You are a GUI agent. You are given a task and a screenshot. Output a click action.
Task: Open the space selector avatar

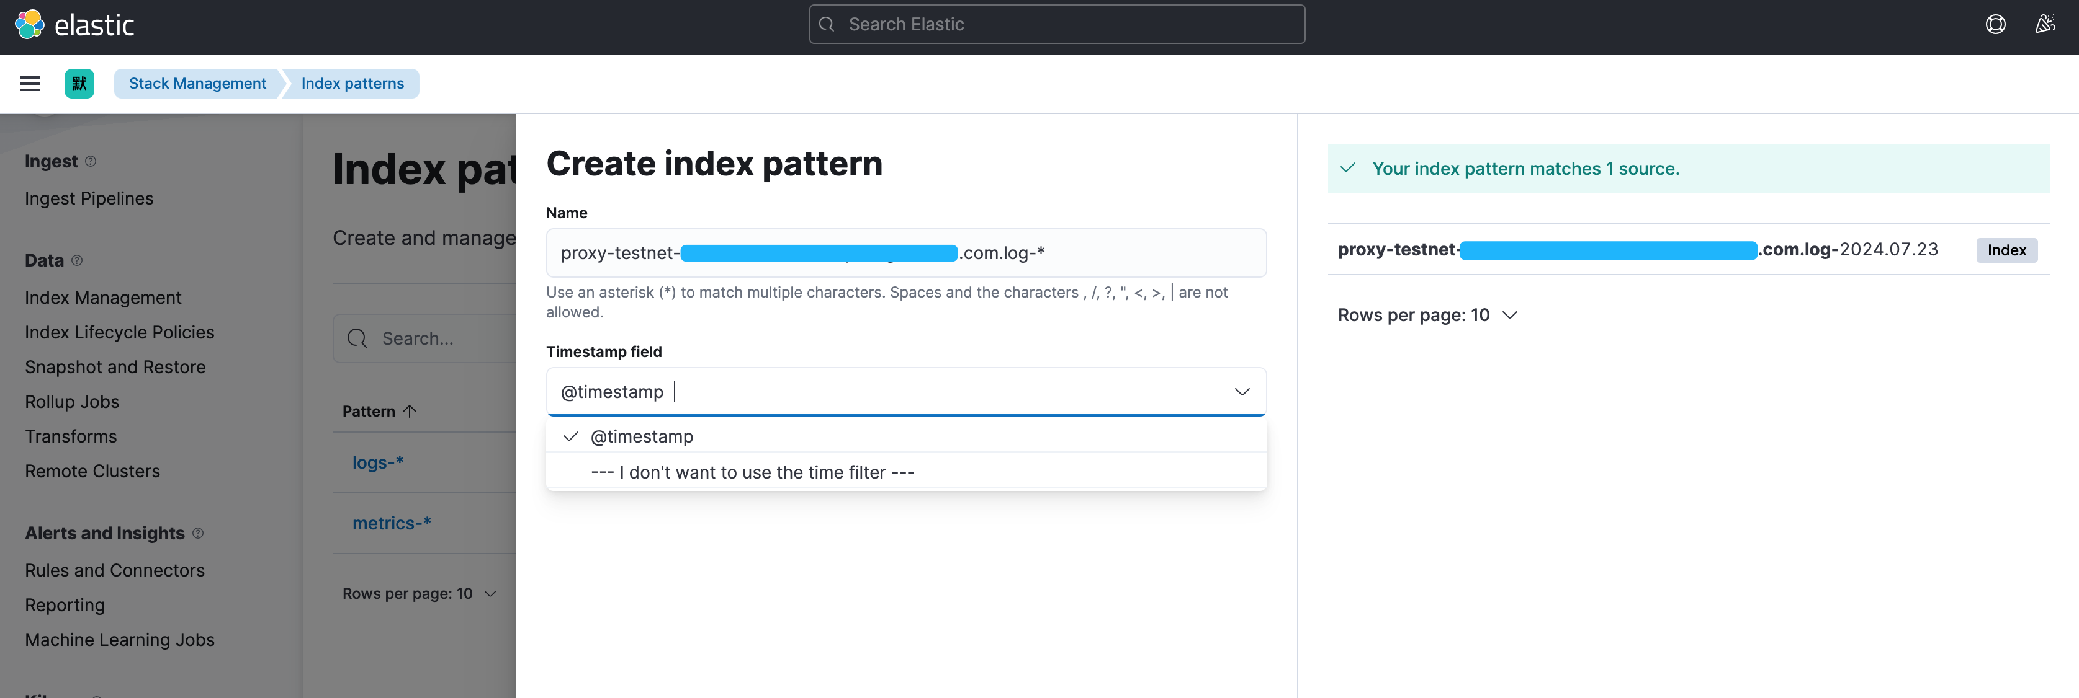point(79,84)
